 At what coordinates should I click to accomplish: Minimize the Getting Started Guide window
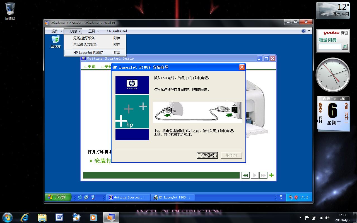point(260,58)
